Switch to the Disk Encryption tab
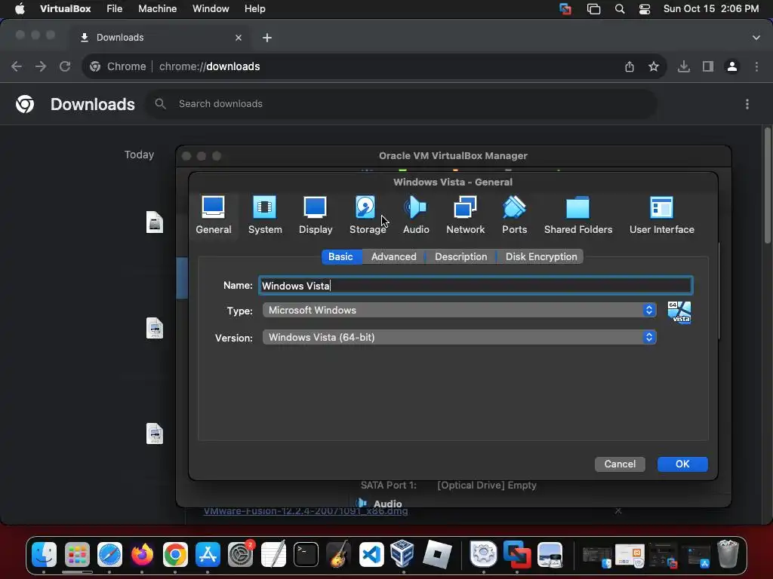 coord(541,256)
